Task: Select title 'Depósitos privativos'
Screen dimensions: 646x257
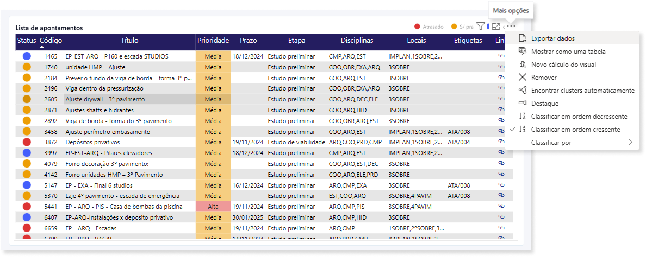Action: click(x=92, y=142)
